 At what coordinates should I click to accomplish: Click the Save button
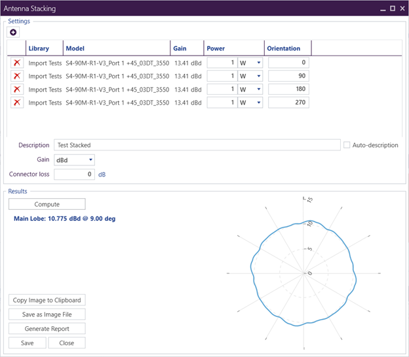28,343
